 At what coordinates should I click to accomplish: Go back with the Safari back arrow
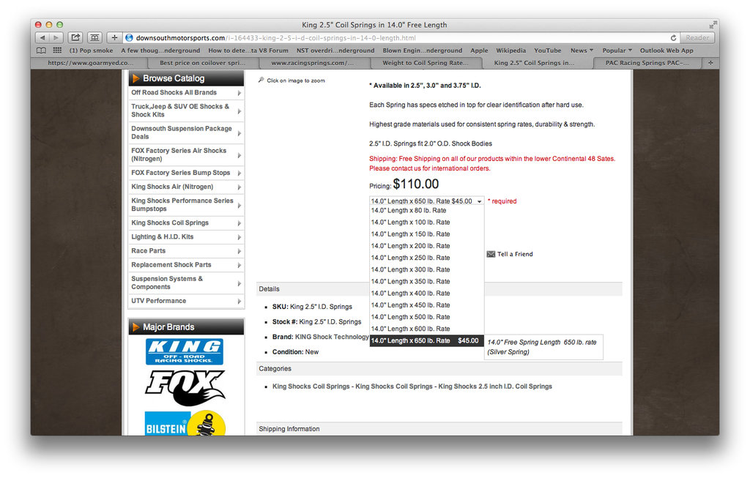point(42,37)
